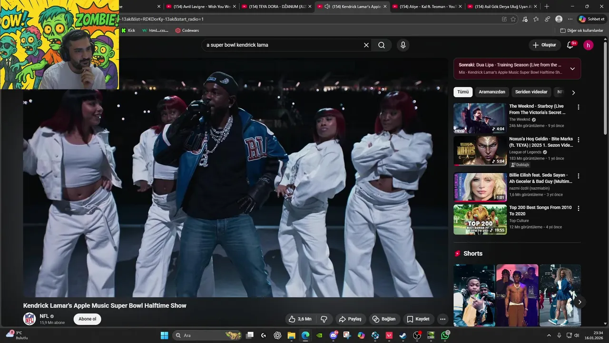The image size is (609, 343).
Task: Click the YouTube search magnifier button
Action: pyautogui.click(x=382, y=45)
